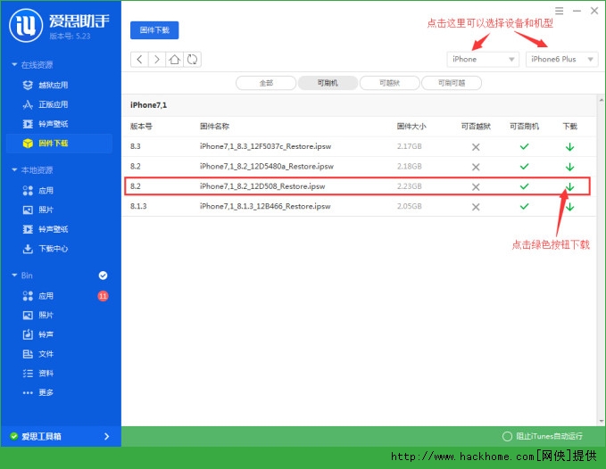Viewport: 606px width, 469px height.
Task: Download the 8.2 12D508 firmware via green arrow
Action: click(569, 186)
